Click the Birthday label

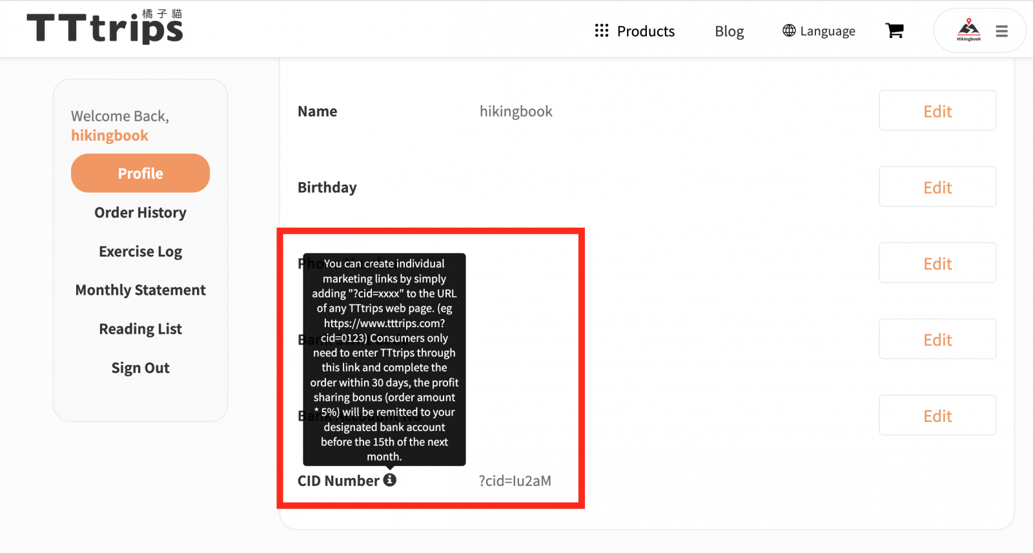click(327, 187)
